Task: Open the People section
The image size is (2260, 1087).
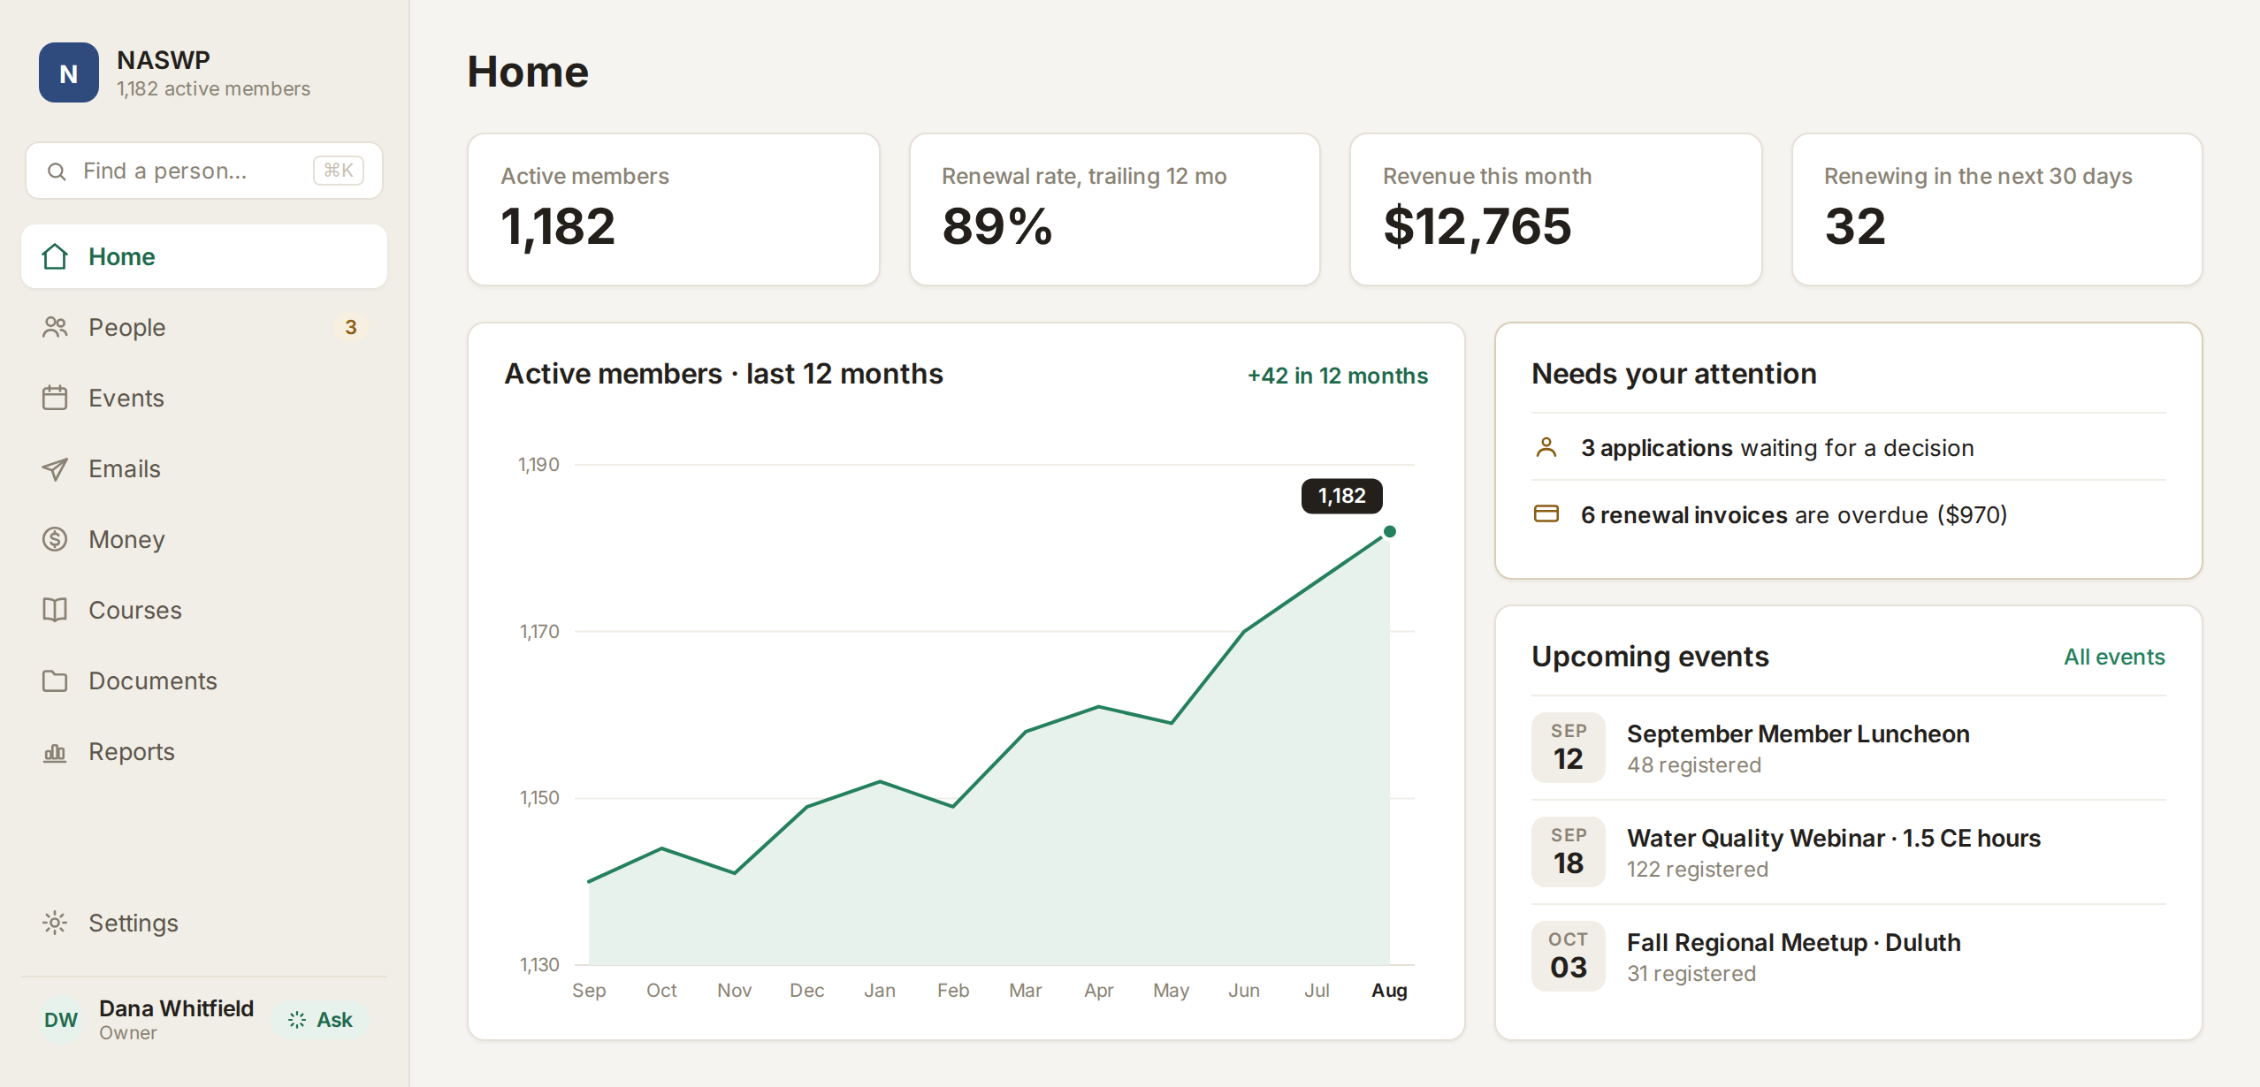Action: (204, 327)
